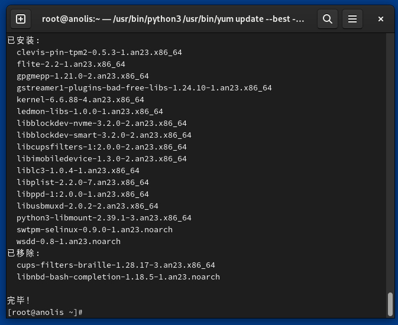Click the 已安装 heading text
The height and width of the screenshot is (325, 398).
coord(24,40)
